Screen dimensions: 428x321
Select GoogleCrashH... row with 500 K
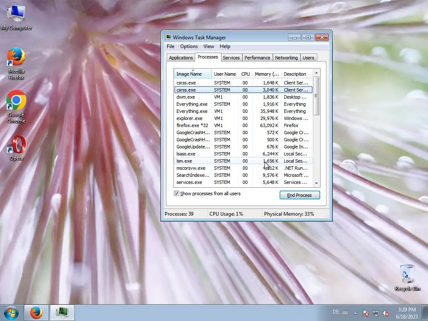243,140
